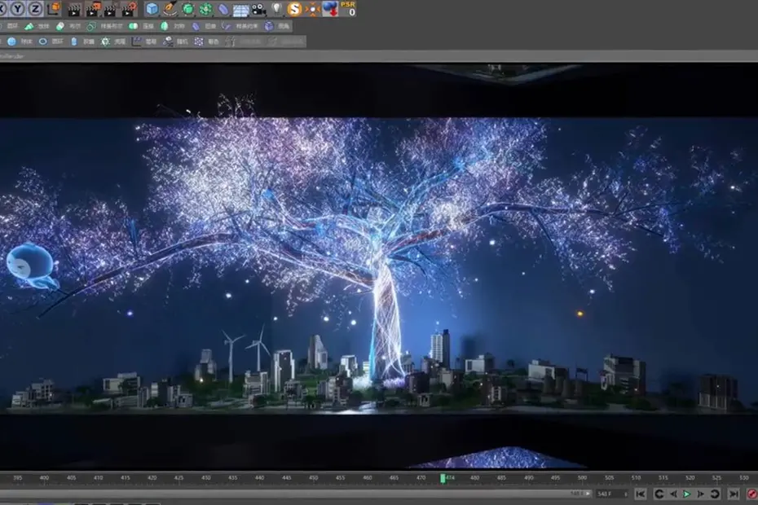
Task: Click the random effector icon in third row
Action: [168, 42]
